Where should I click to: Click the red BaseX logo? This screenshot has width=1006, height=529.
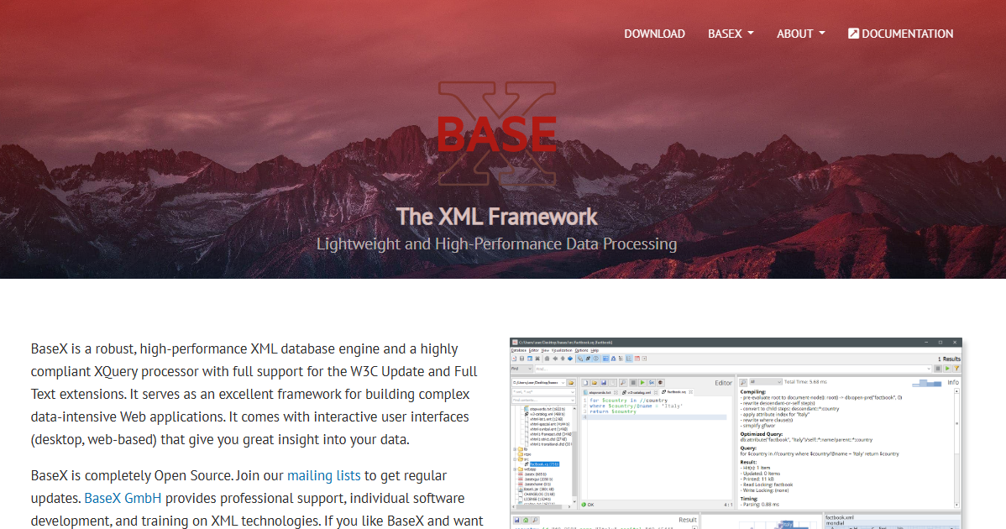497,134
